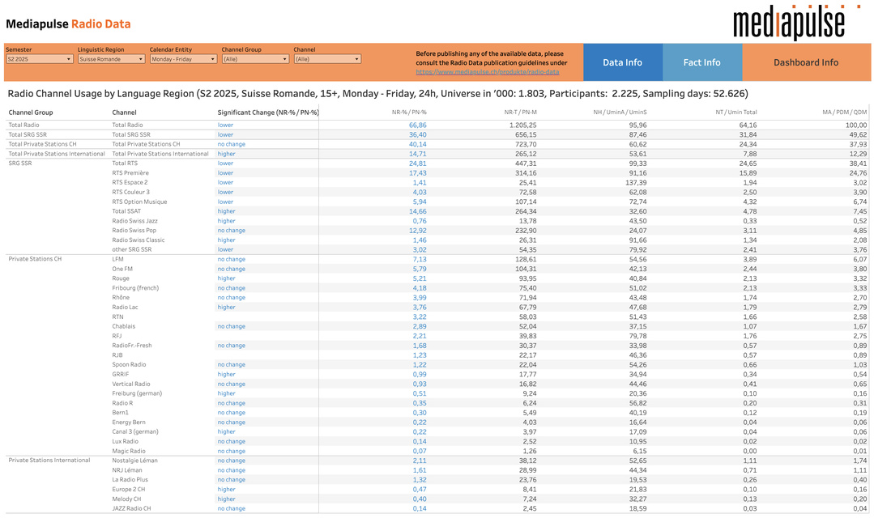The width and height of the screenshot is (874, 518).
Task: Open the Channel filter dropdown
Action: click(x=327, y=59)
